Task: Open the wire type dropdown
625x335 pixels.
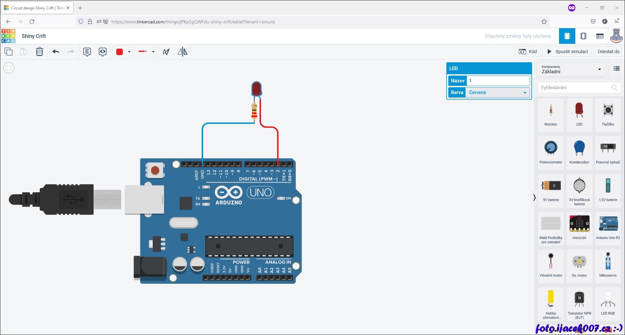Action: point(153,52)
